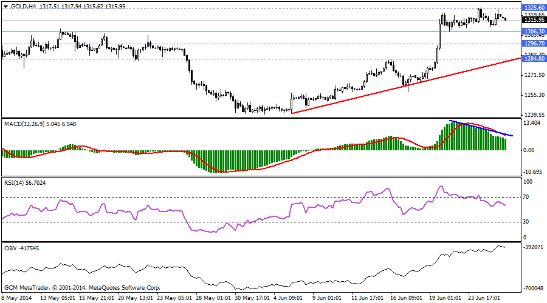Click the 23 May 05:01 time label
547x303 pixels.
174,298
